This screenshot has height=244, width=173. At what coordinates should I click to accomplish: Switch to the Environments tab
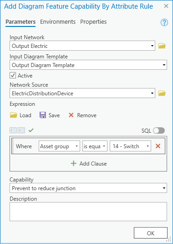(58, 22)
